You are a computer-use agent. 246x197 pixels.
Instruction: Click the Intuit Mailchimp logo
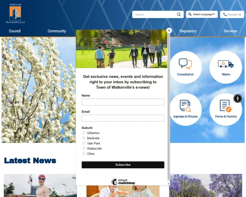[123, 182]
